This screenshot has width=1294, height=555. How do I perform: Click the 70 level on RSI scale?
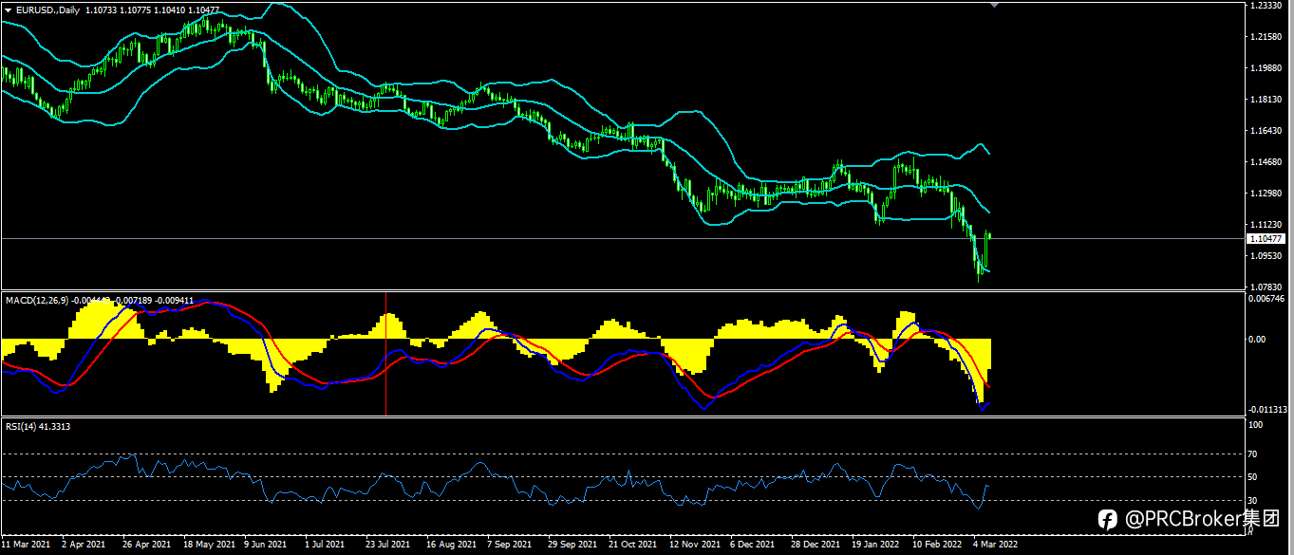pos(1254,454)
